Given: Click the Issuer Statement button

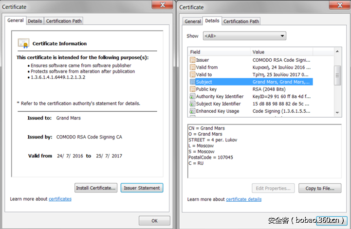Looking at the screenshot, I should [142, 188].
